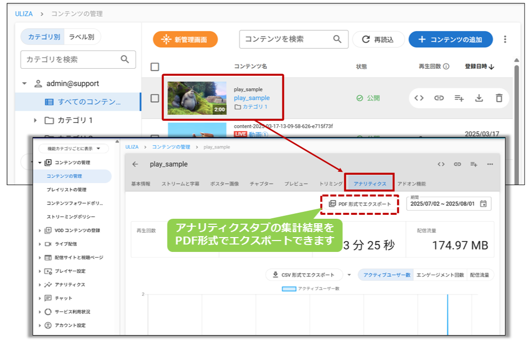Click the ULIZA breadcrumb in top window

click(x=24, y=14)
